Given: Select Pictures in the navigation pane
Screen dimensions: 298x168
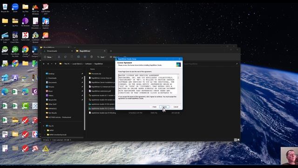Looking at the screenshot, I should point(51,87).
